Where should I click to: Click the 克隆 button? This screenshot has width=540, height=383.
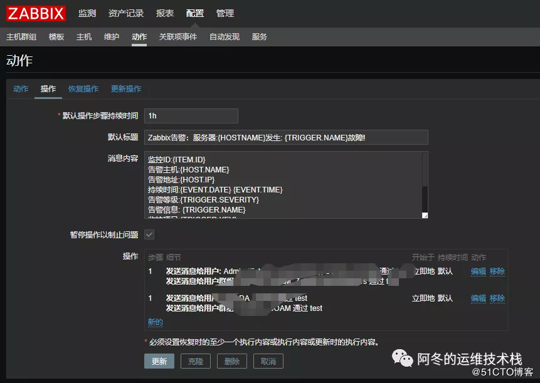196,361
